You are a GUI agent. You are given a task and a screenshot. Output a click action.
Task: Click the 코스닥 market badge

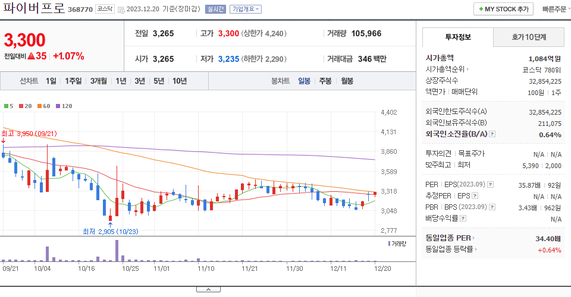point(105,9)
